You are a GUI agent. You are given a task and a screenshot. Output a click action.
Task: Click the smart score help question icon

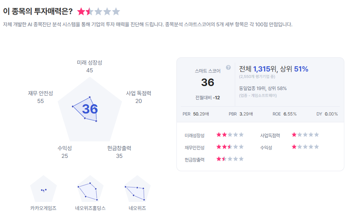point(228,67)
